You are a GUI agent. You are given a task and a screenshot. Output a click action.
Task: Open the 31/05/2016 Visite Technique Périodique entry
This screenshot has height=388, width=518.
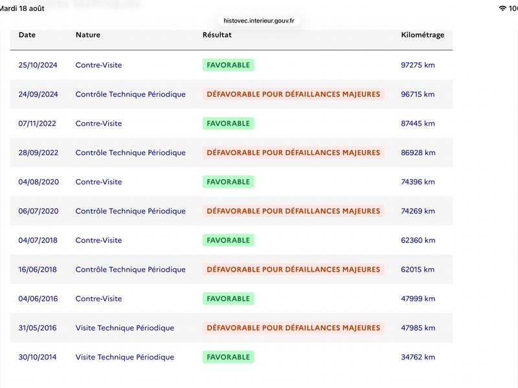(125, 328)
